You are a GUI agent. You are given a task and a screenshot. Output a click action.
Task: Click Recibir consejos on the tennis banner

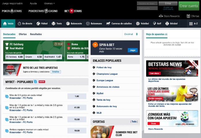point(155,98)
